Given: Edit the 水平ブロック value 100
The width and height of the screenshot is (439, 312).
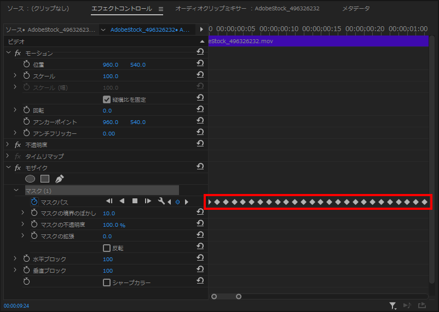Looking at the screenshot, I should [108, 259].
